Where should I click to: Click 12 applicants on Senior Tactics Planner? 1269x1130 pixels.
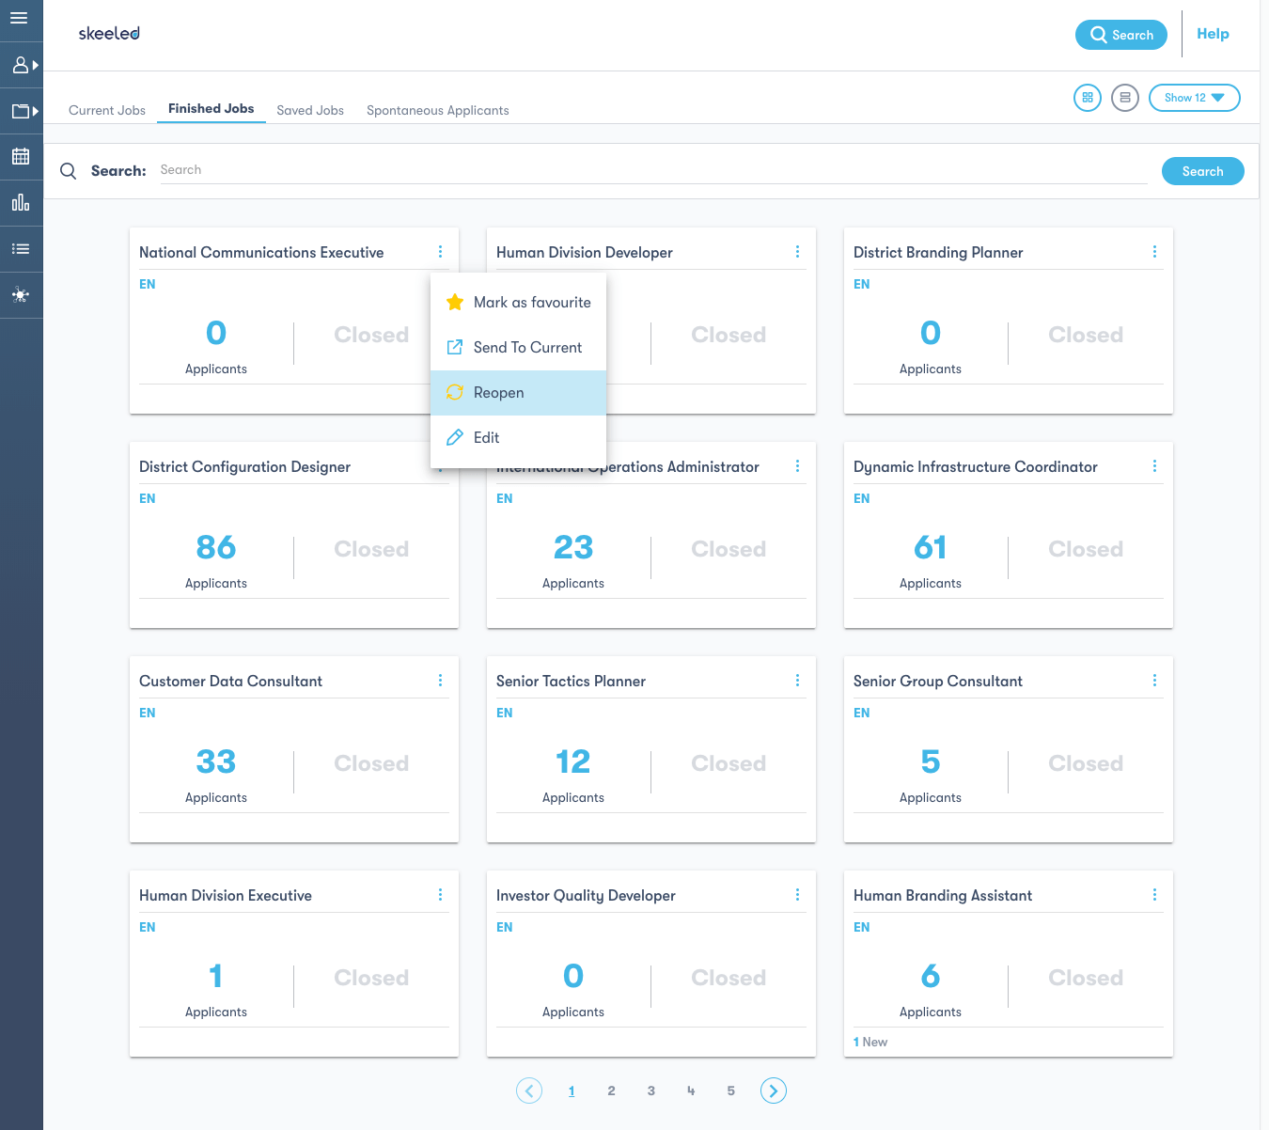[x=573, y=761]
